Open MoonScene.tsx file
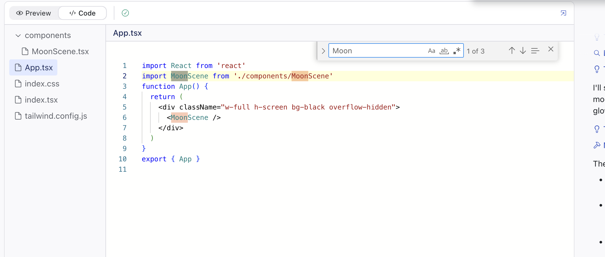Viewport: 605px width, 257px height. (60, 52)
